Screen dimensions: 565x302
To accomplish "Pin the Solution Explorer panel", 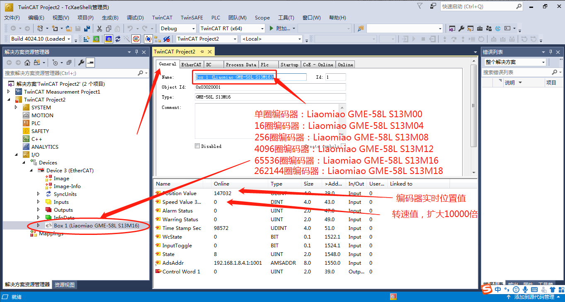I will pyautogui.click(x=136, y=52).
